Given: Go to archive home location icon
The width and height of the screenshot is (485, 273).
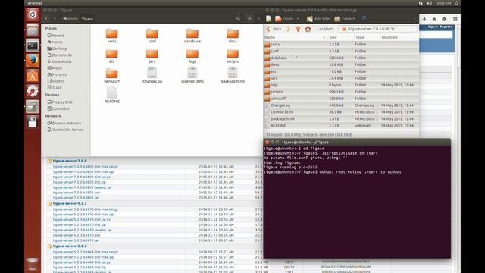Looking at the screenshot, I should (308, 29).
